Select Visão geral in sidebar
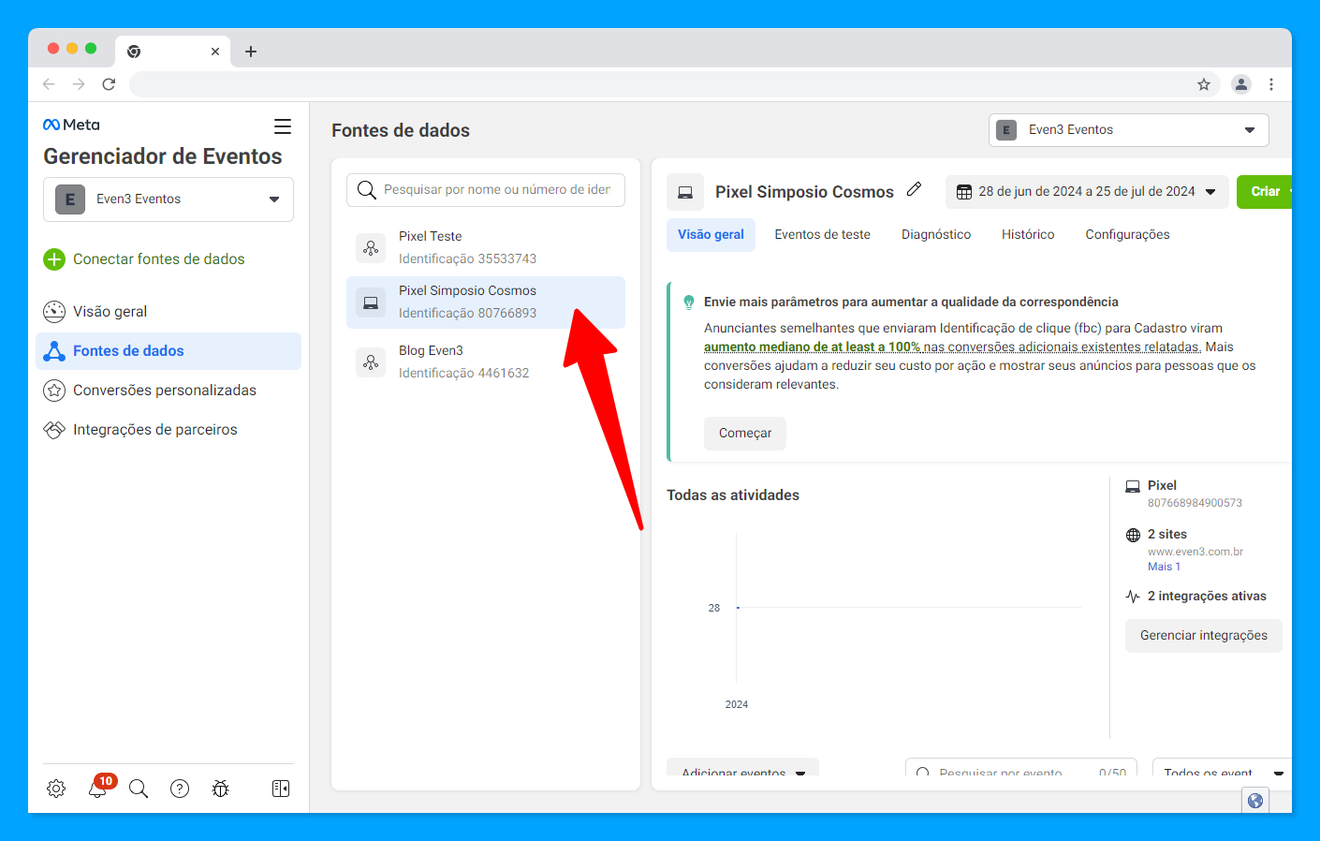1320x841 pixels. click(x=169, y=312)
